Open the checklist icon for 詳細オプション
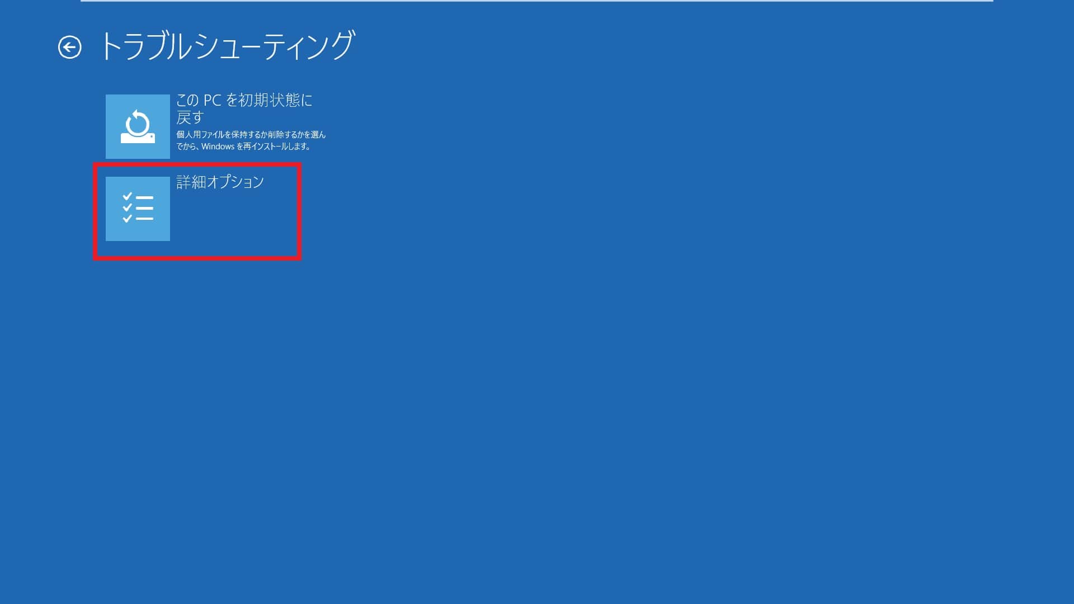Screen dimensions: 1074x604 click(138, 209)
